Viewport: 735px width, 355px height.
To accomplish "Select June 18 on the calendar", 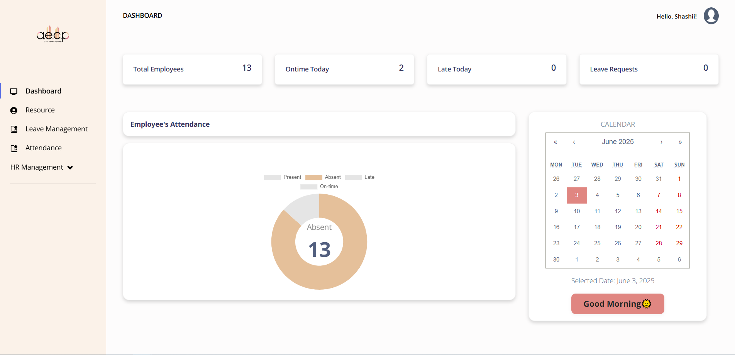I will (x=597, y=227).
